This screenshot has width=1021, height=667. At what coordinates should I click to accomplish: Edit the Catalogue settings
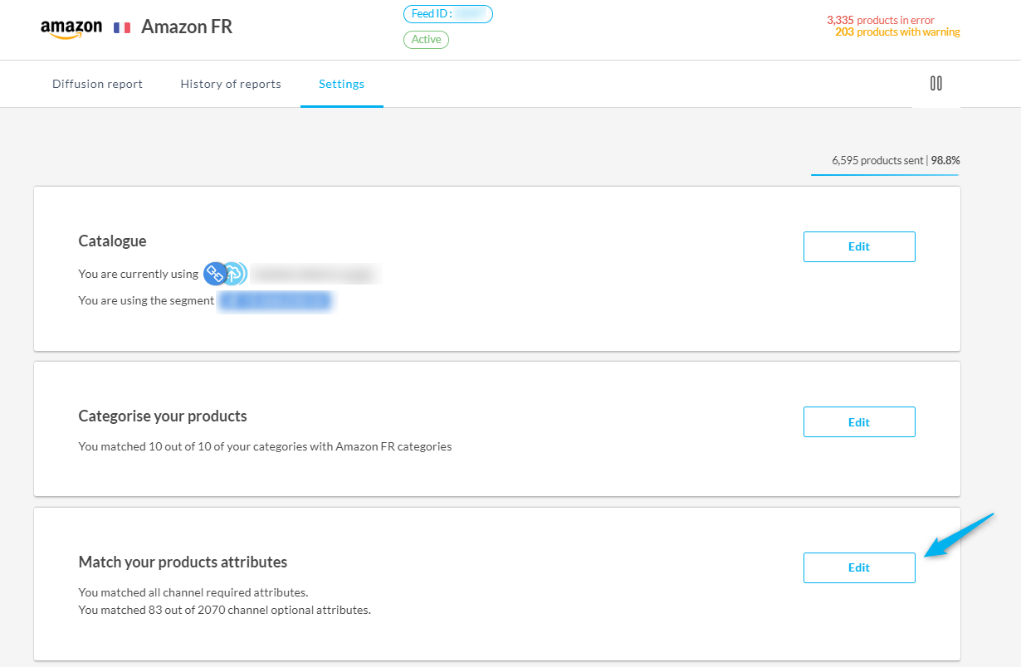[x=858, y=246]
